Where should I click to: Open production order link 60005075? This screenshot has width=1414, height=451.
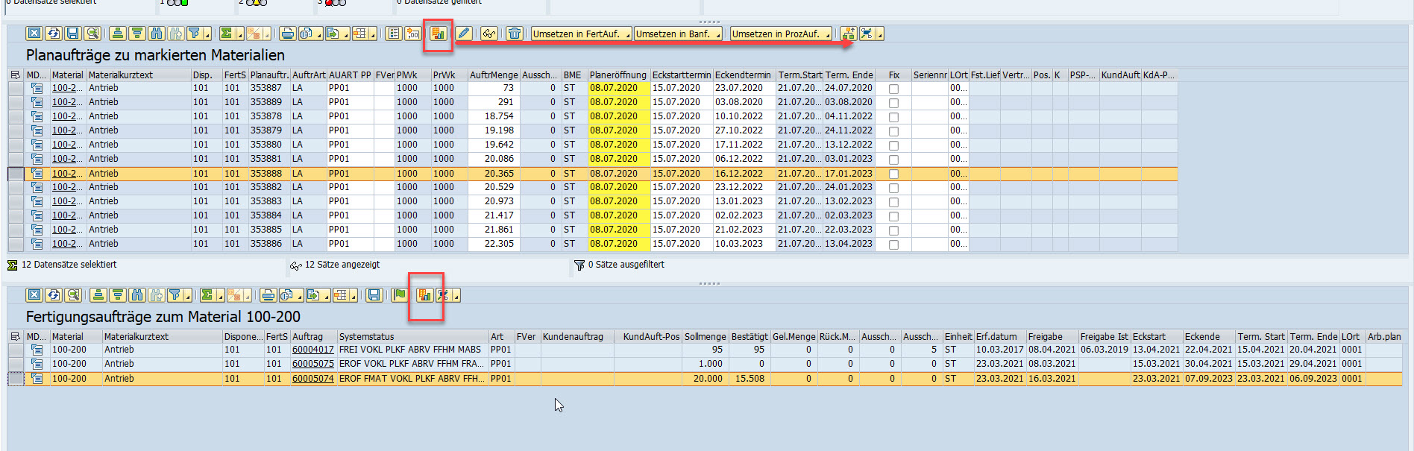coord(312,364)
